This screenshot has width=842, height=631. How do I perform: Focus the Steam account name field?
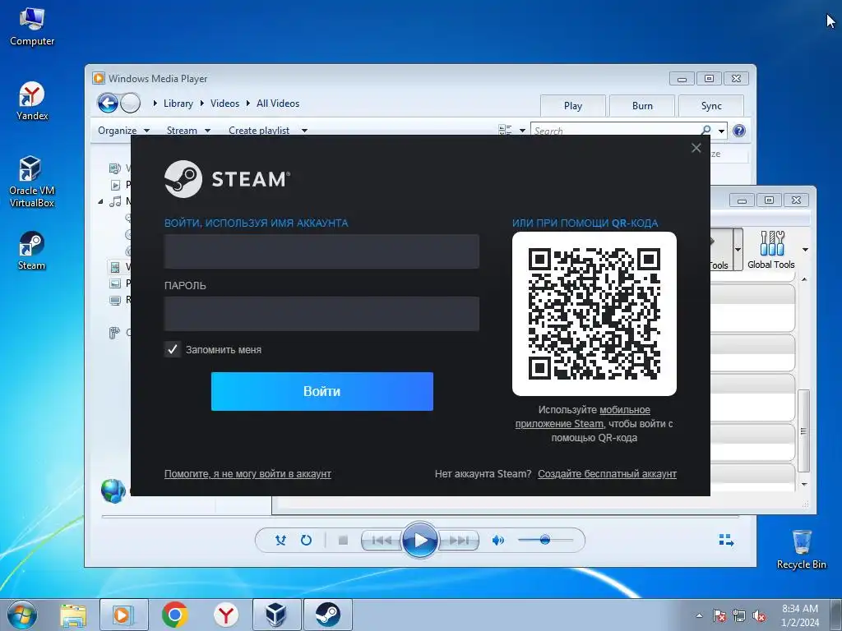[x=322, y=251]
